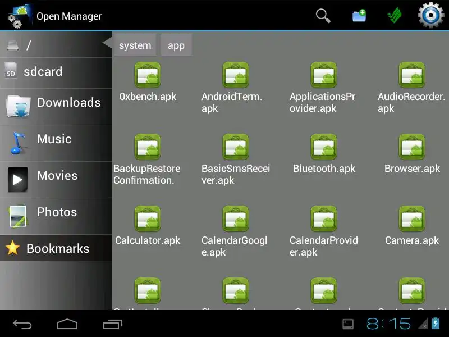Tap the 8:15 clock in status bar

(388, 324)
